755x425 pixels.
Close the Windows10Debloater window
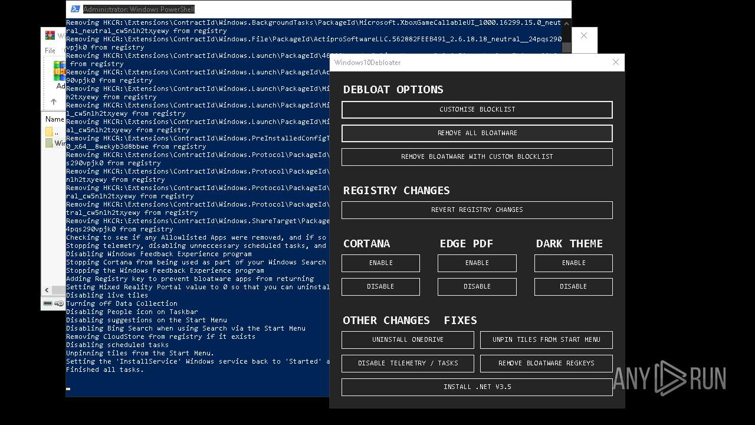(x=616, y=62)
